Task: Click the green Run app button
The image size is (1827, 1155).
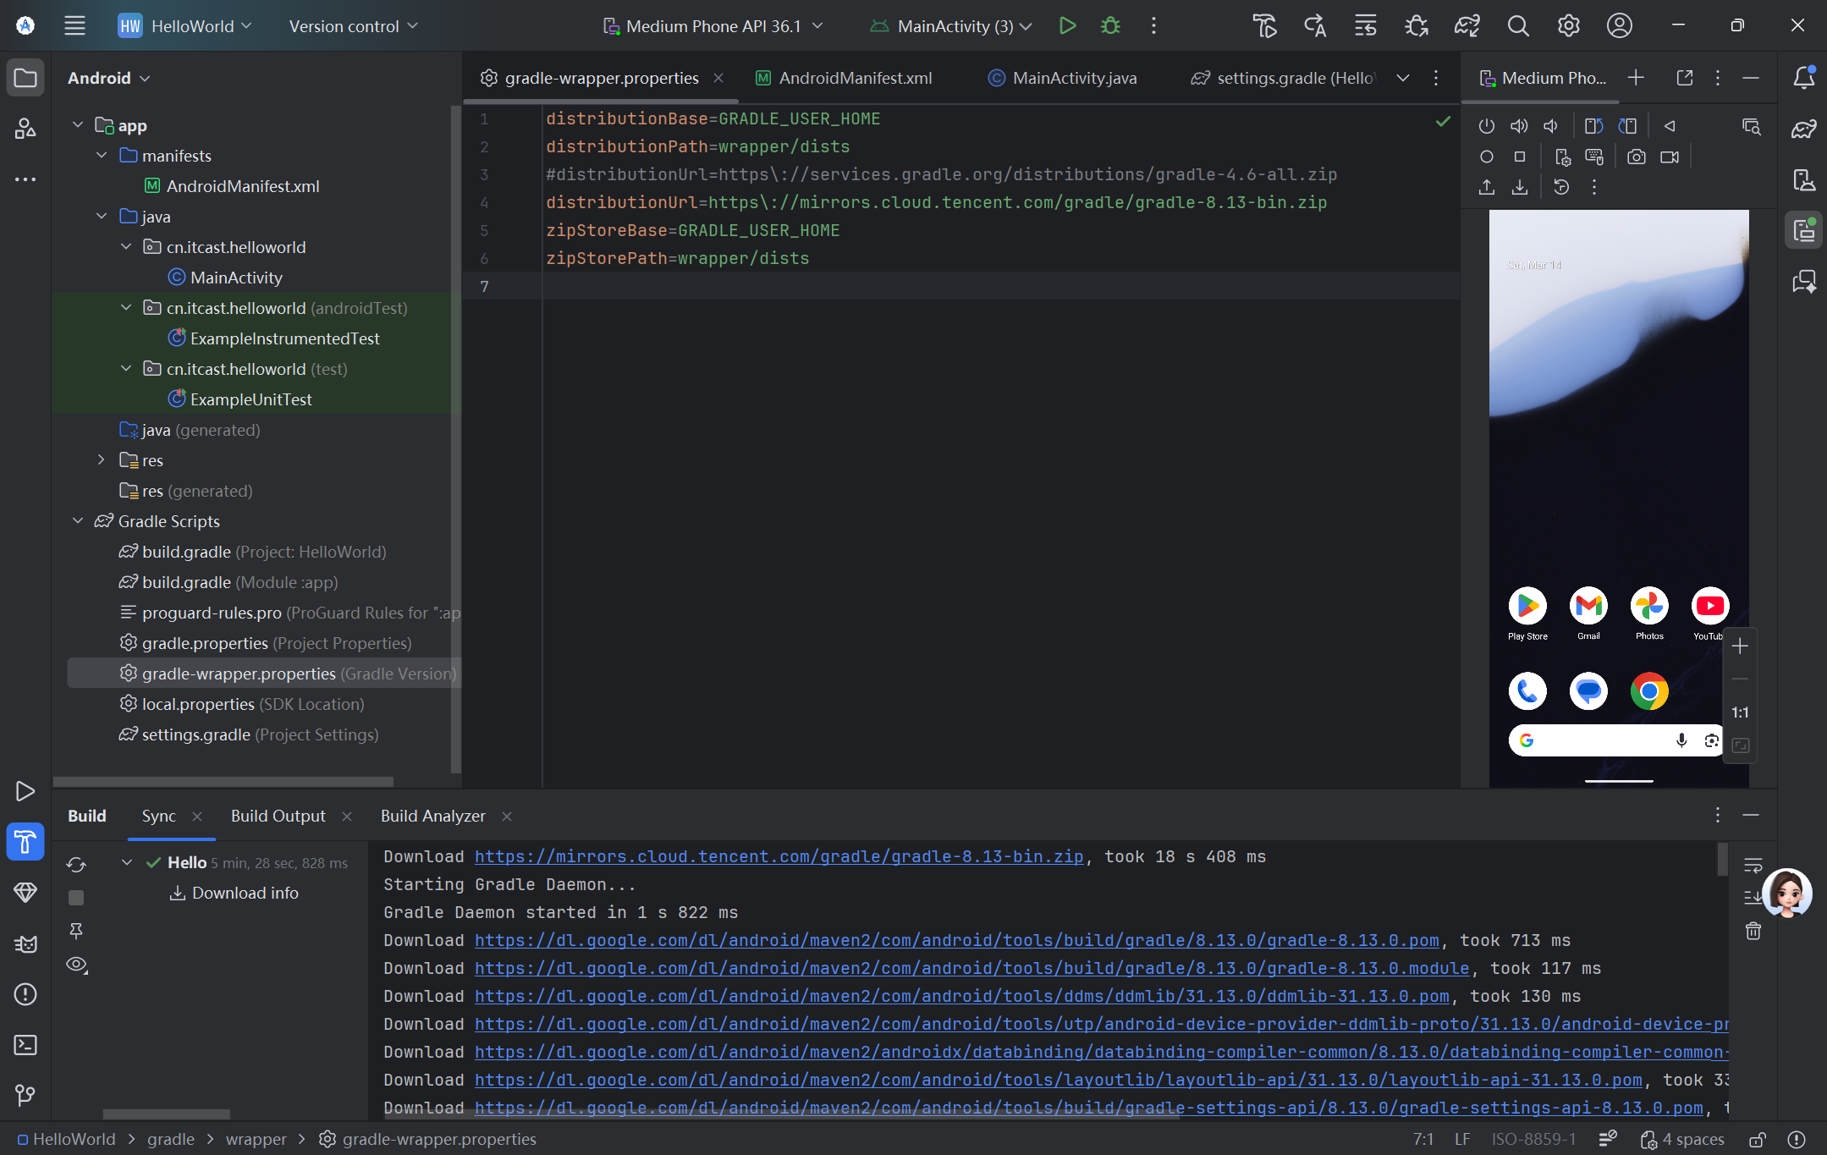Action: (x=1067, y=26)
